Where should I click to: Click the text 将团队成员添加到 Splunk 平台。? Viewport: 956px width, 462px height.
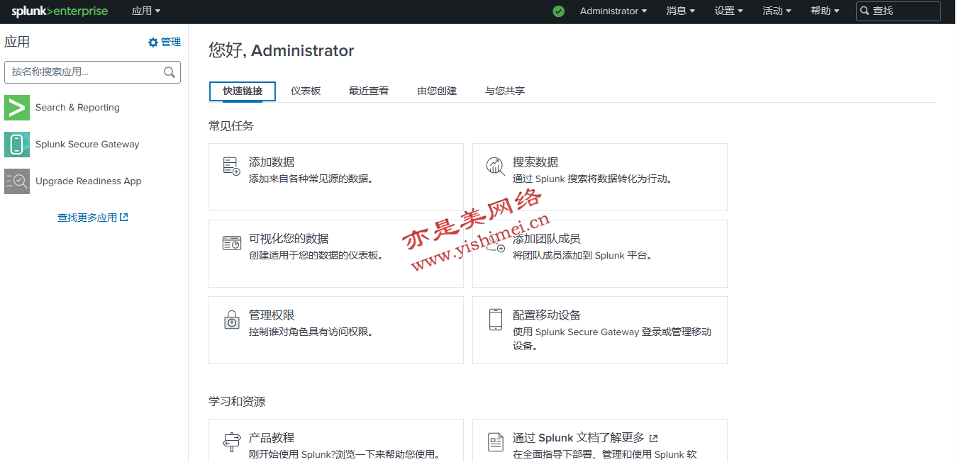[x=582, y=256]
